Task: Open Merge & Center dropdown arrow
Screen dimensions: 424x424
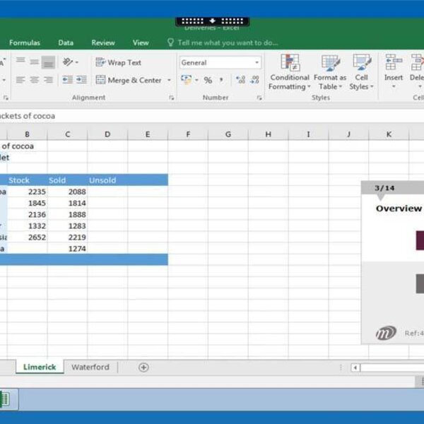Action: (169, 80)
